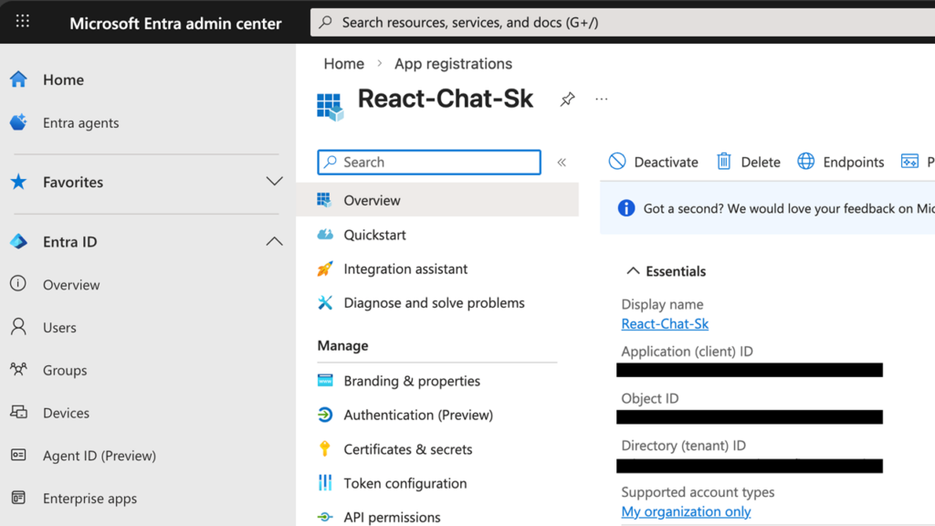Collapse the Essentials section

(633, 271)
